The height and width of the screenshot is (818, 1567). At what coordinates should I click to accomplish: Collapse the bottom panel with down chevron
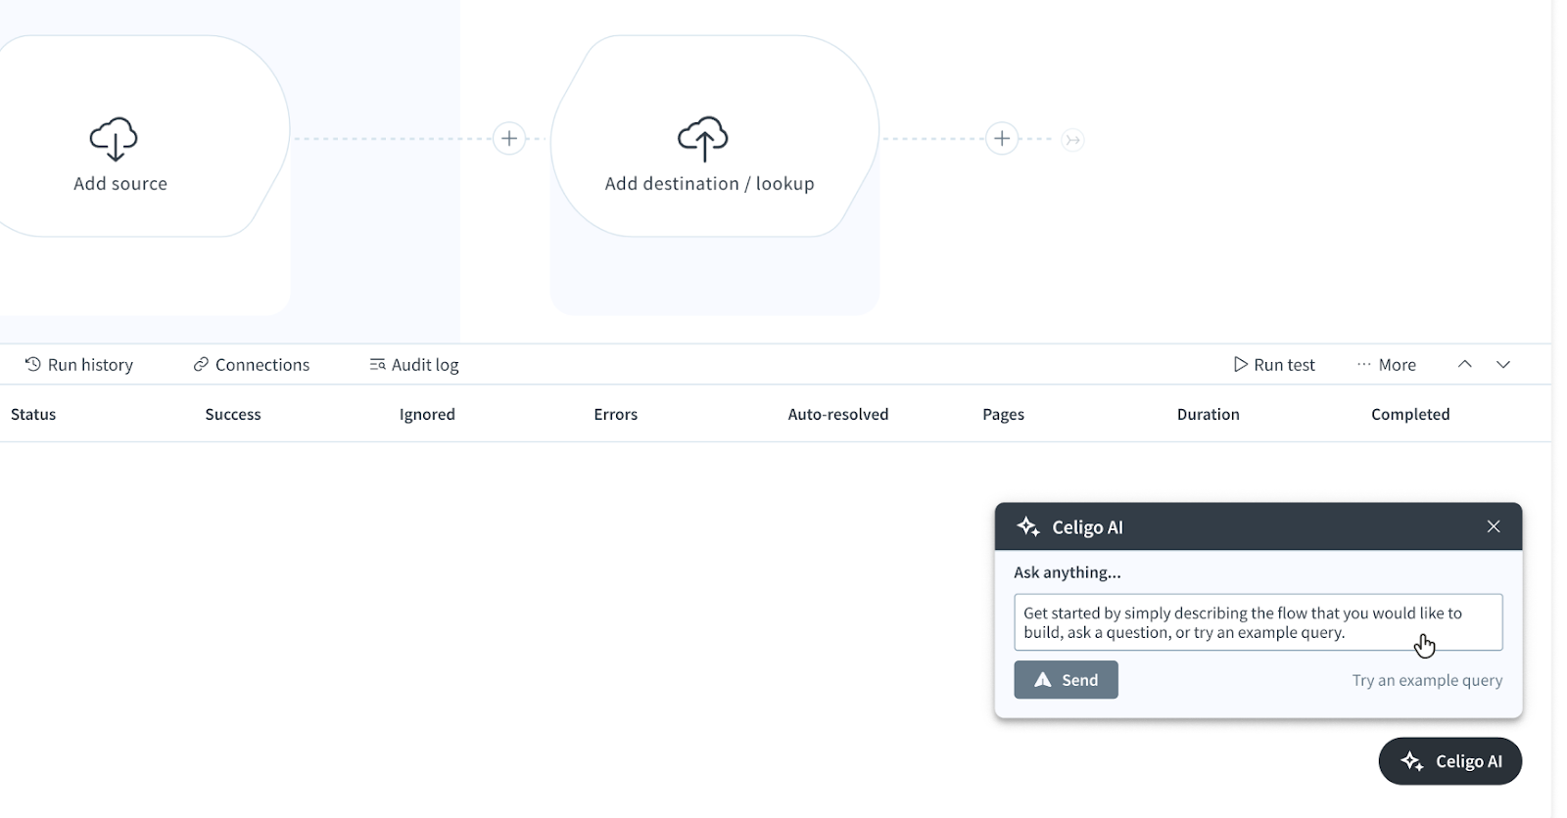click(1503, 364)
